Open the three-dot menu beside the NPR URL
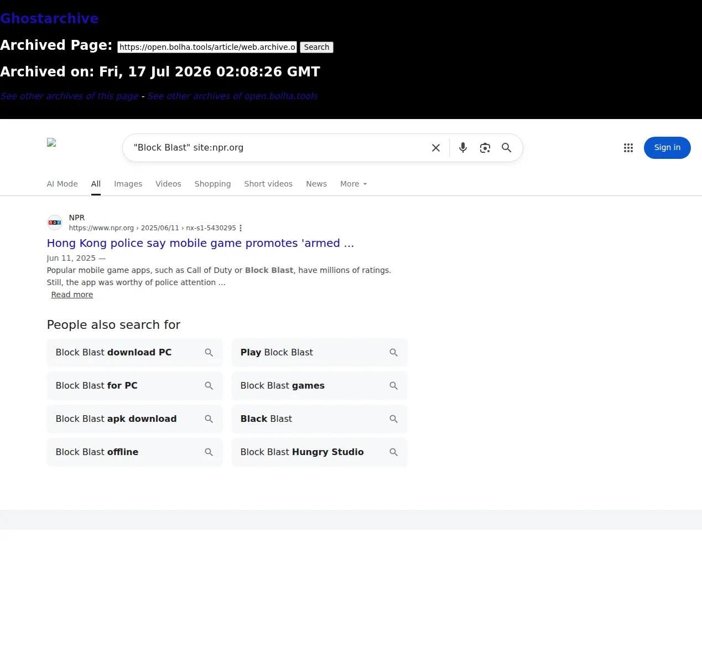Viewport: 702px width, 666px height. point(241,228)
